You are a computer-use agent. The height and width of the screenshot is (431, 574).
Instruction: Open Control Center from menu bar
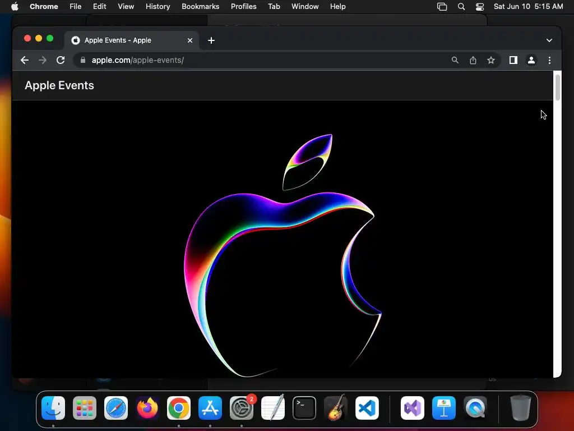[480, 7]
